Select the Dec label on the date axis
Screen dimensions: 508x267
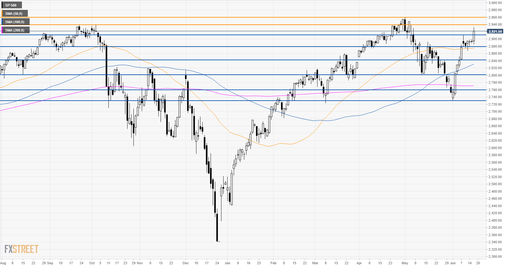(186, 263)
